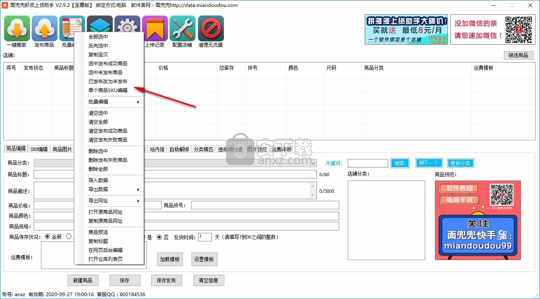The image size is (540, 299).
Task: Open the 商品分类 dropdown arrow
Action: [x=314, y=163]
